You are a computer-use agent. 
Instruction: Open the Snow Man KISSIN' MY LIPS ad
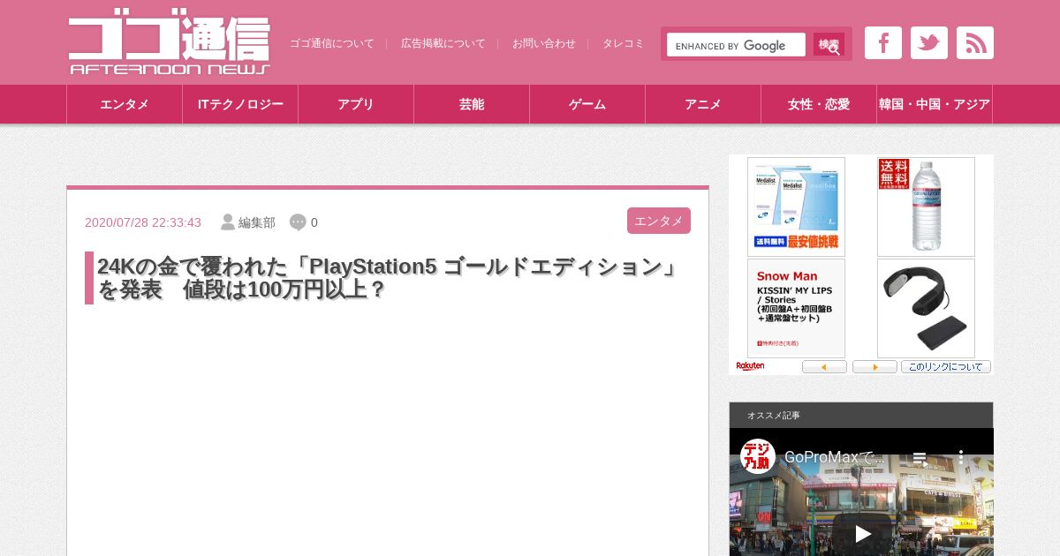[796, 308]
